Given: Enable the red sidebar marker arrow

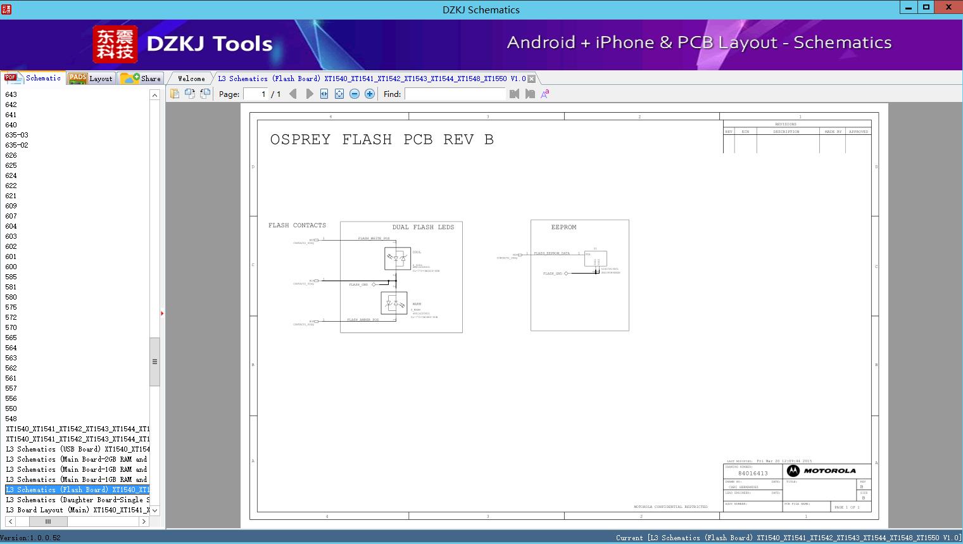Looking at the screenshot, I should pyautogui.click(x=163, y=313).
